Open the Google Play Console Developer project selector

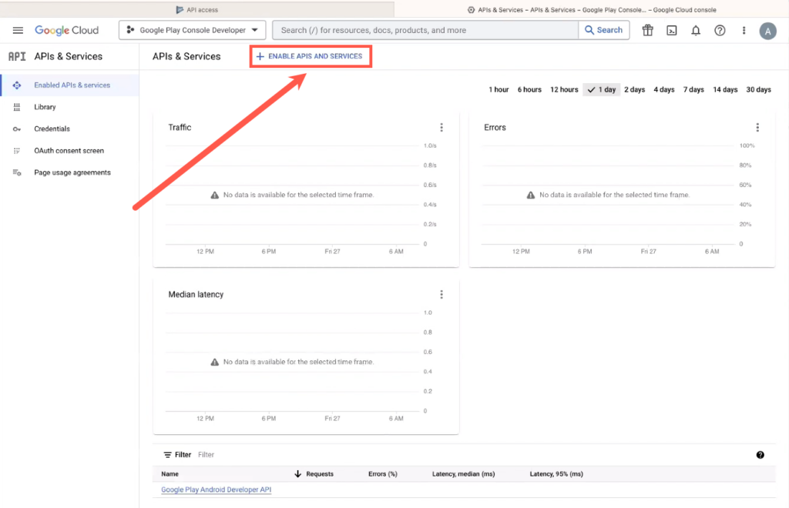tap(192, 30)
